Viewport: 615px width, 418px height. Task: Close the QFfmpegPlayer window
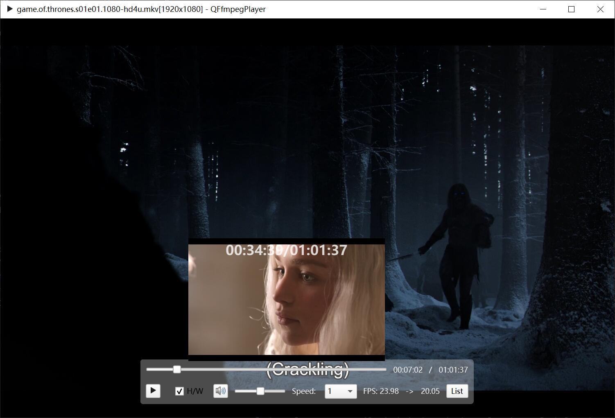(x=600, y=9)
